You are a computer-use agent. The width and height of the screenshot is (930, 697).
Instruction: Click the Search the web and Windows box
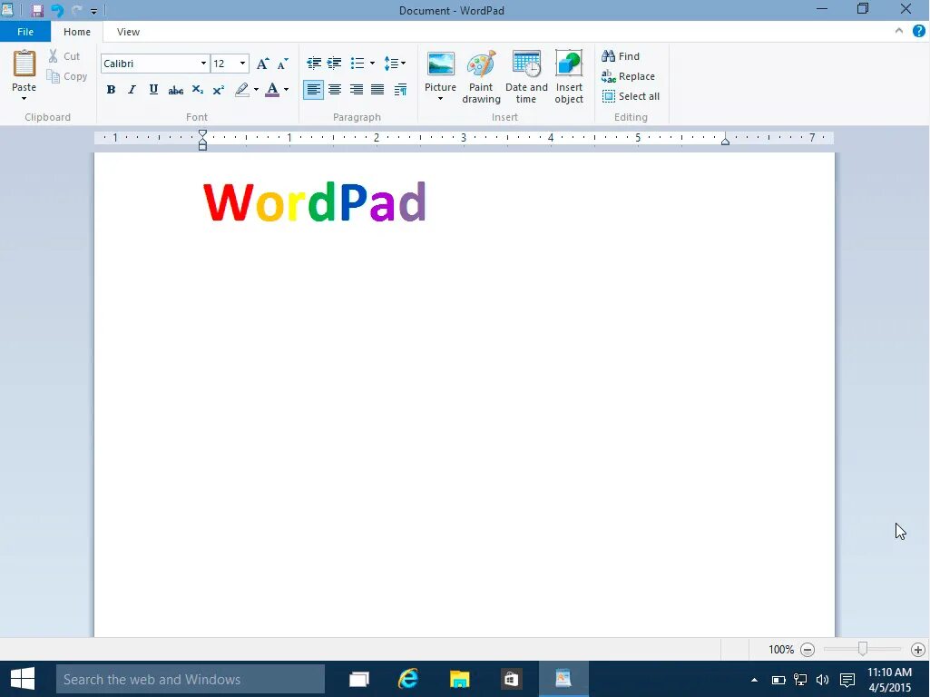coord(191,679)
